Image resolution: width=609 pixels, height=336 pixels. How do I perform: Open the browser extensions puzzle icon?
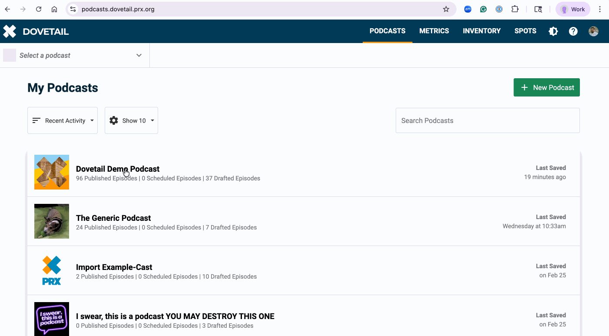[515, 9]
